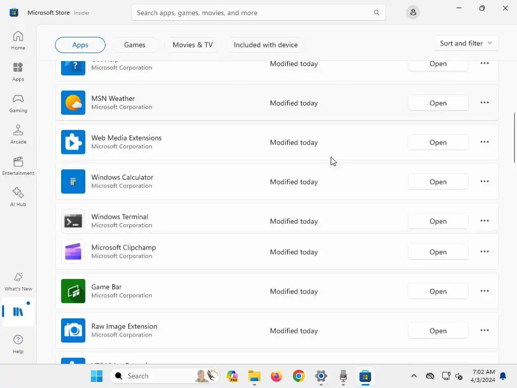The width and height of the screenshot is (517, 388).
Task: Open more options for Game Bar
Action: [x=484, y=291]
